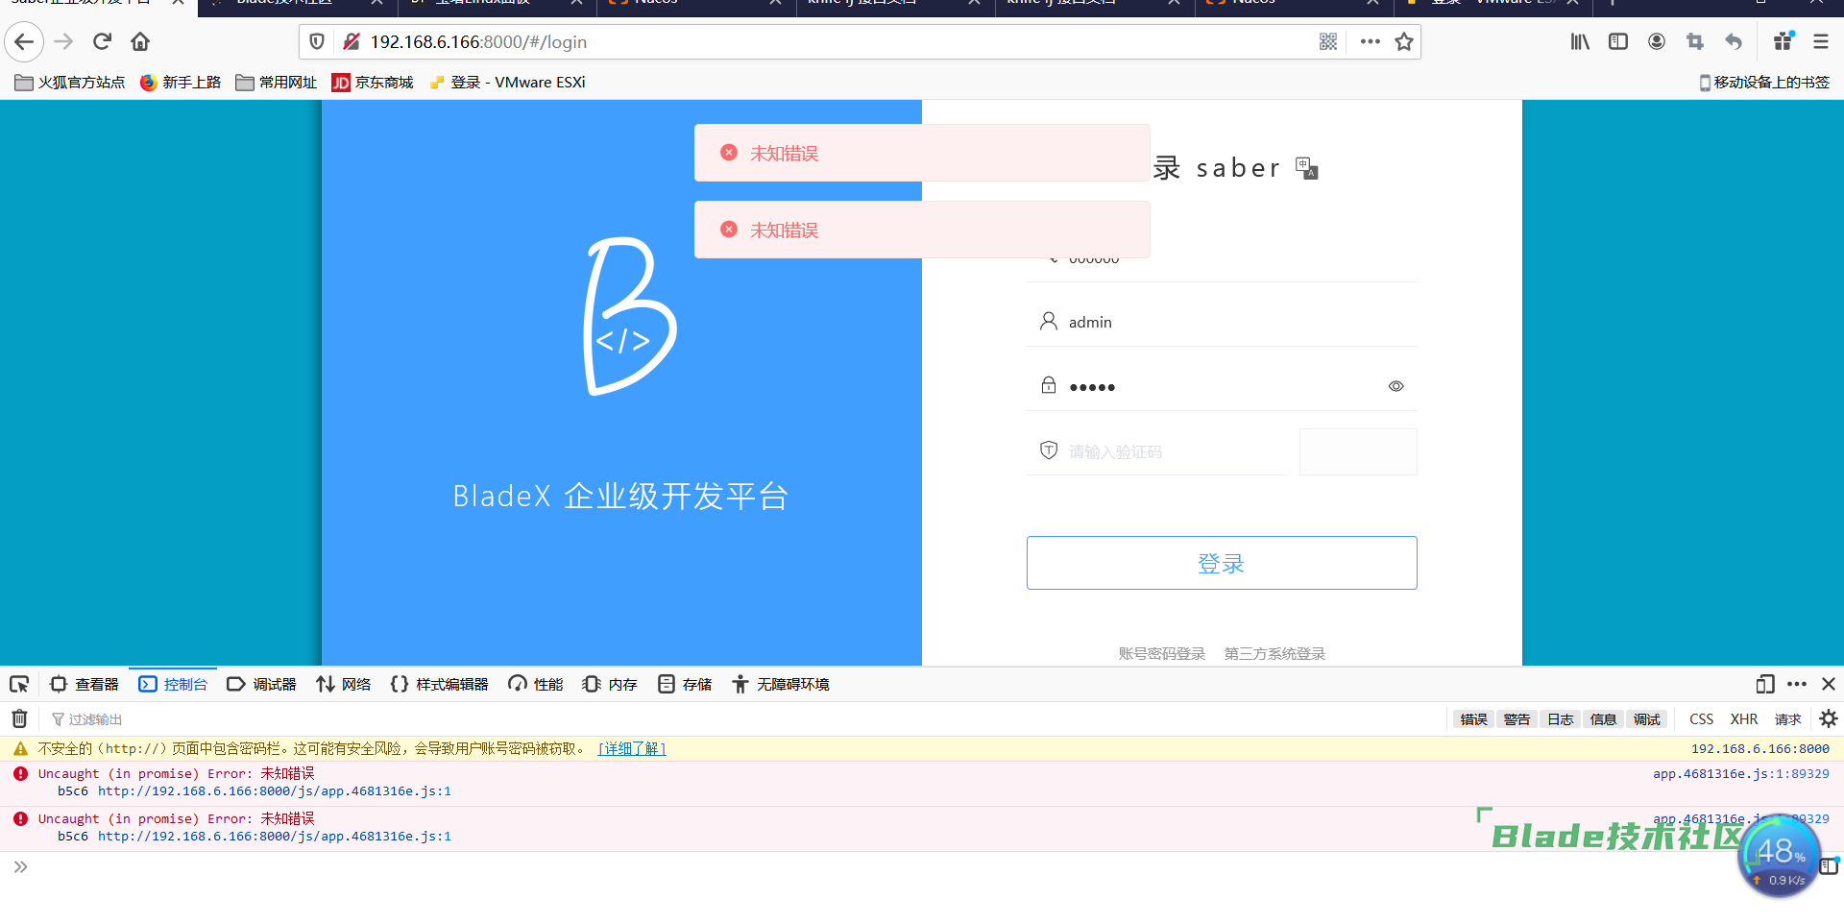This screenshot has height=924, width=1844.
Task: Toggle the XHR filter
Action: pos(1744,719)
